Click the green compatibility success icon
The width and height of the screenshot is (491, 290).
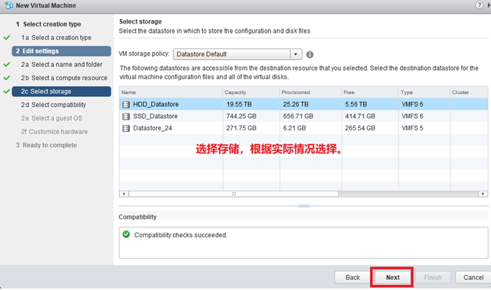126,234
